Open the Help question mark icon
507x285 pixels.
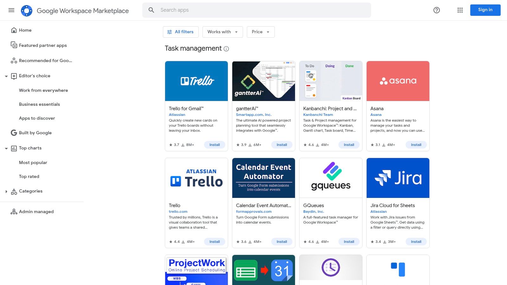pyautogui.click(x=436, y=10)
